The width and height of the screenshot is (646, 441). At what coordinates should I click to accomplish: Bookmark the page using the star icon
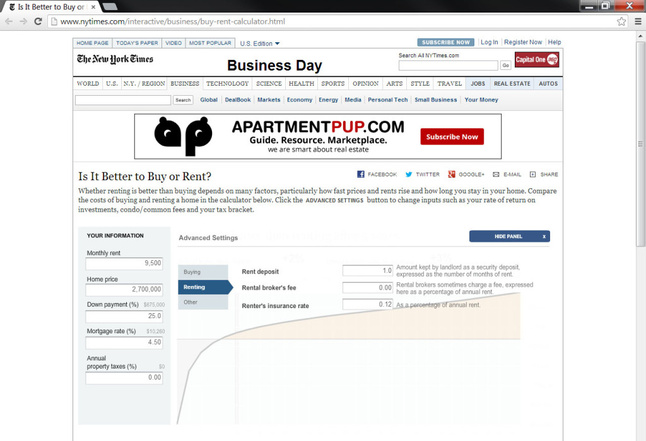621,21
